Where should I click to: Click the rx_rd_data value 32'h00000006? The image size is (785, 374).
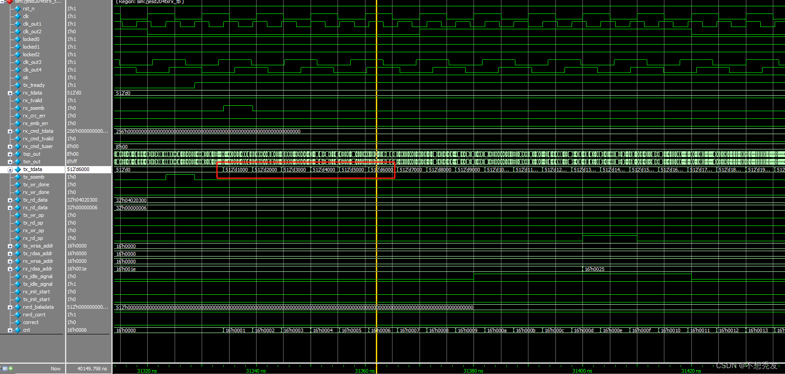point(82,207)
